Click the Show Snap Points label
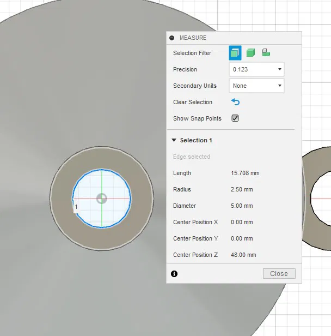Viewport: 331px width, 336px height. 197,118
